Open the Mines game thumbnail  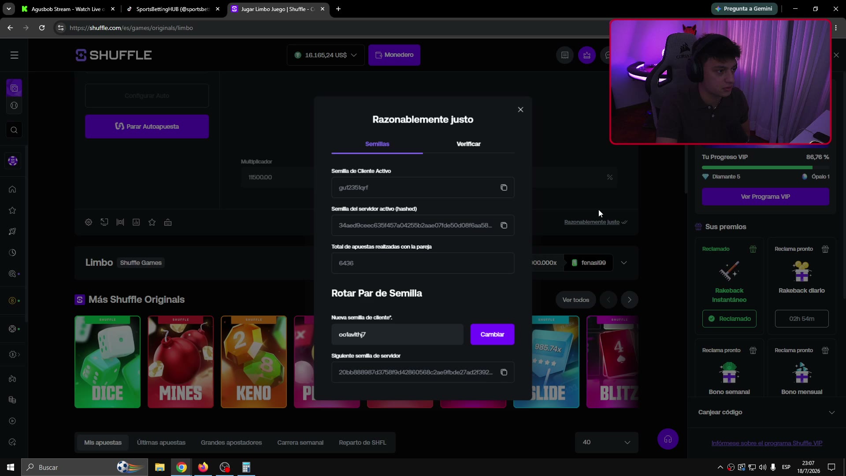click(181, 362)
